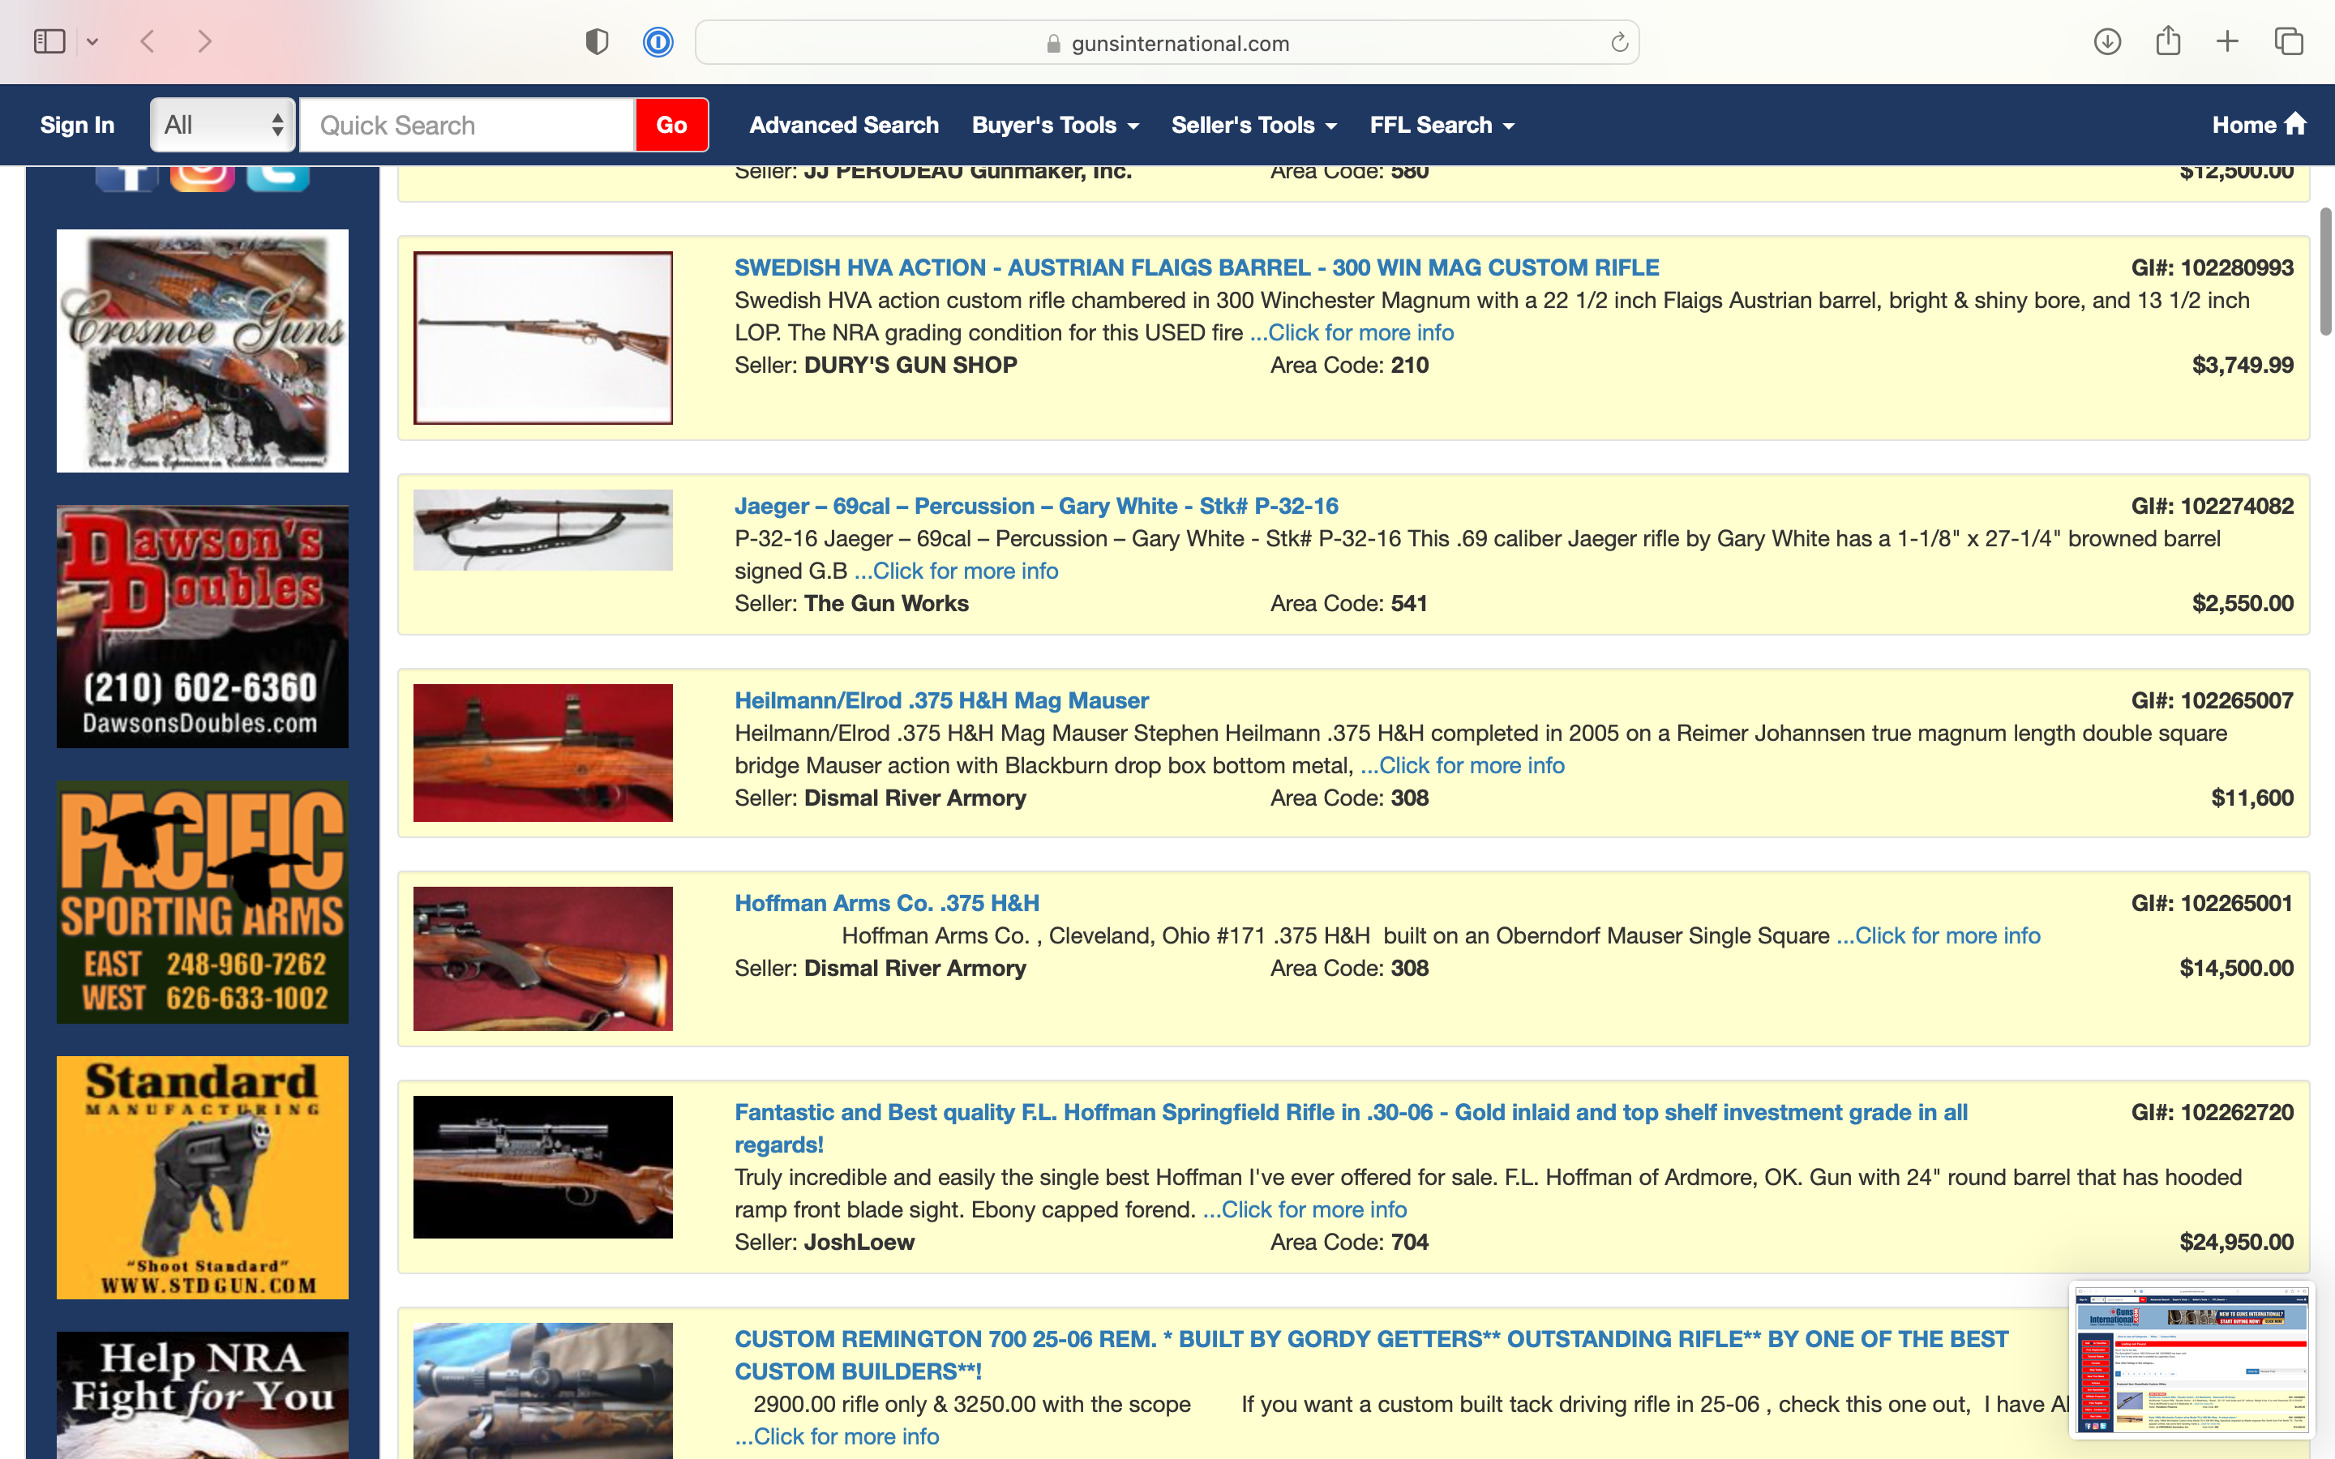Open the Crosnoe Guns ad banner

click(x=203, y=350)
